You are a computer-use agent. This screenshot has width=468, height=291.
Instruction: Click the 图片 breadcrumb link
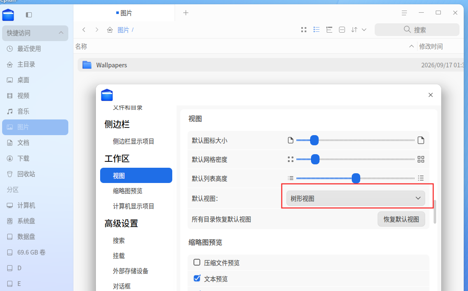click(x=123, y=30)
